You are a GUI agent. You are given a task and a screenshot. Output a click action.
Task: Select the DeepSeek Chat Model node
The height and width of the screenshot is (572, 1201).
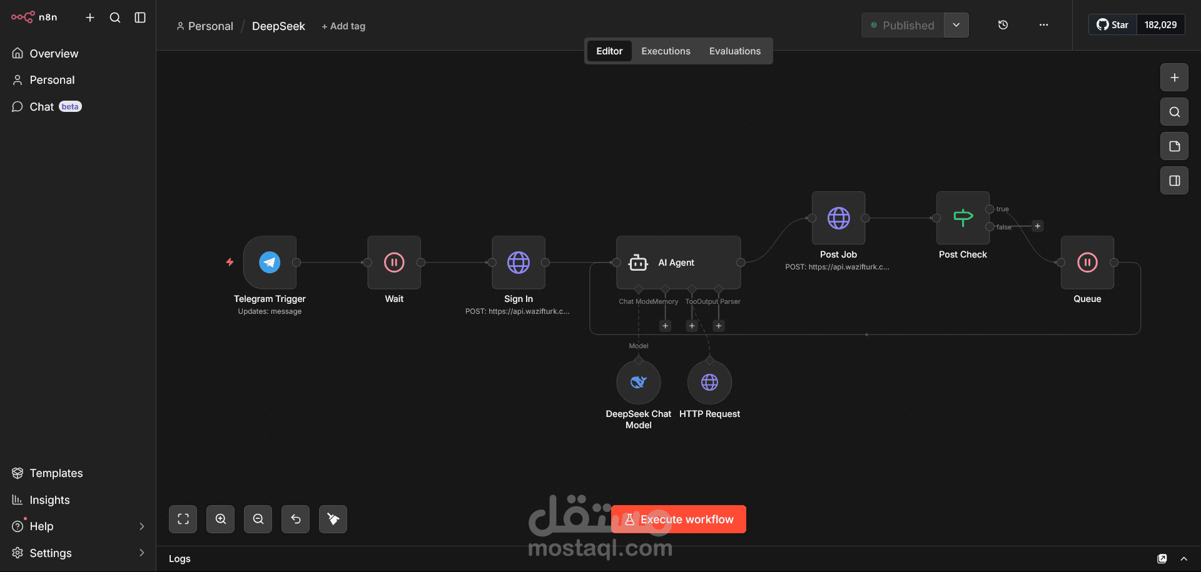pyautogui.click(x=639, y=383)
